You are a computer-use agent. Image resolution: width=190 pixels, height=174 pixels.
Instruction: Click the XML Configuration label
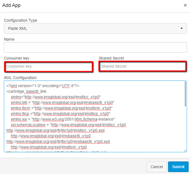(20, 78)
